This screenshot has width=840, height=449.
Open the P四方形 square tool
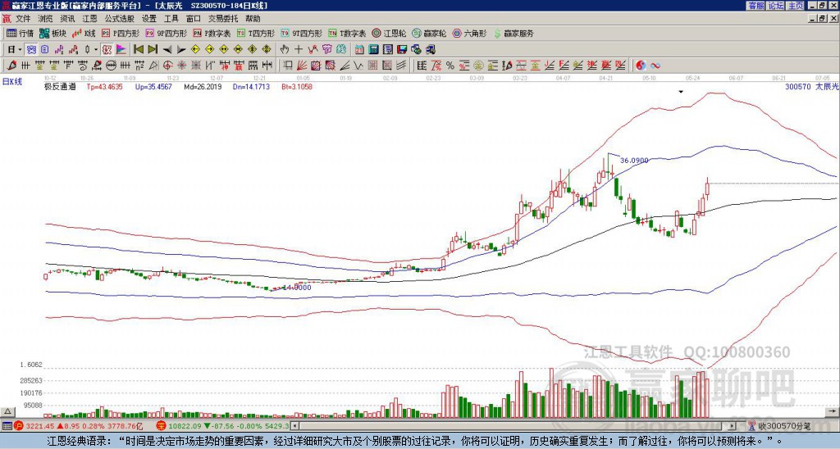coord(121,33)
